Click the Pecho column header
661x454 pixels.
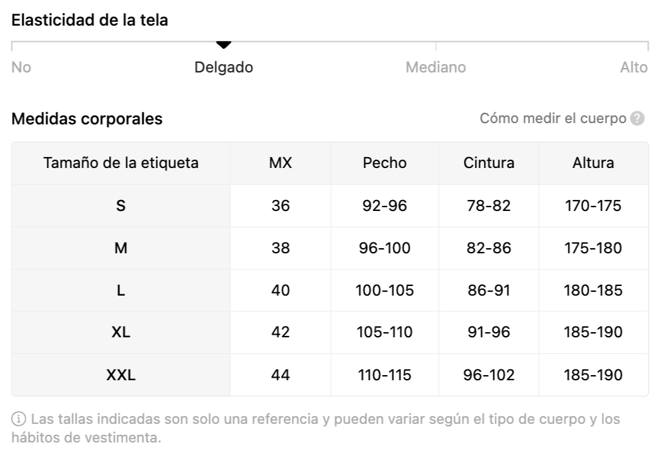[384, 163]
